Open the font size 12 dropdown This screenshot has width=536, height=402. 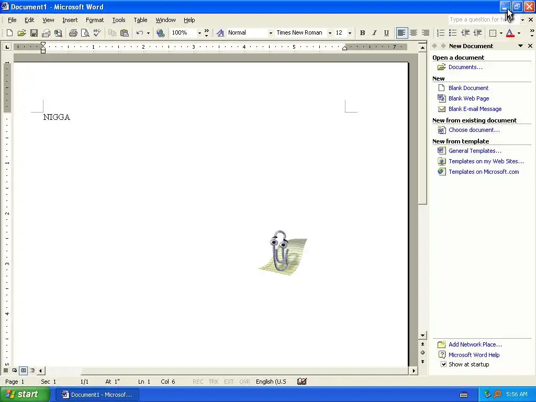tap(350, 33)
